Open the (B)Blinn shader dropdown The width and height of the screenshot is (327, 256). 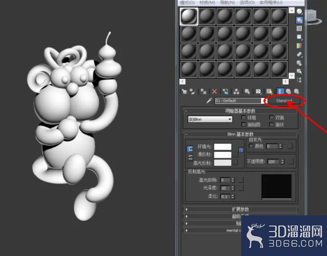pos(210,119)
